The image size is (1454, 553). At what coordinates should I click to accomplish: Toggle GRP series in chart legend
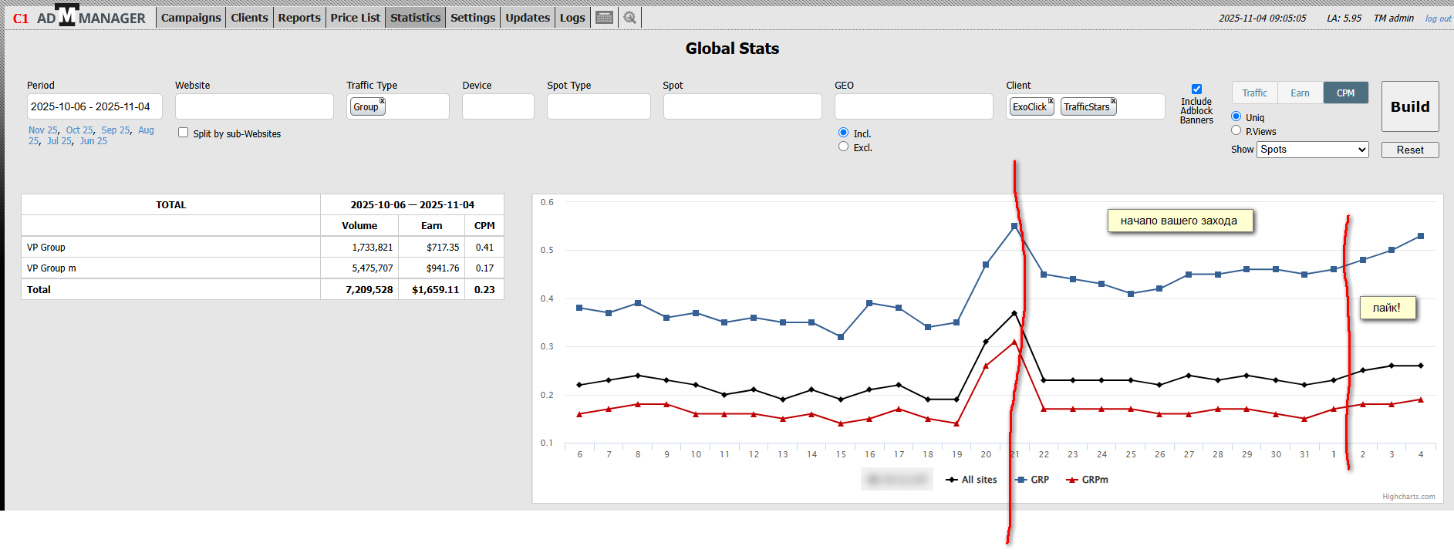1032,480
